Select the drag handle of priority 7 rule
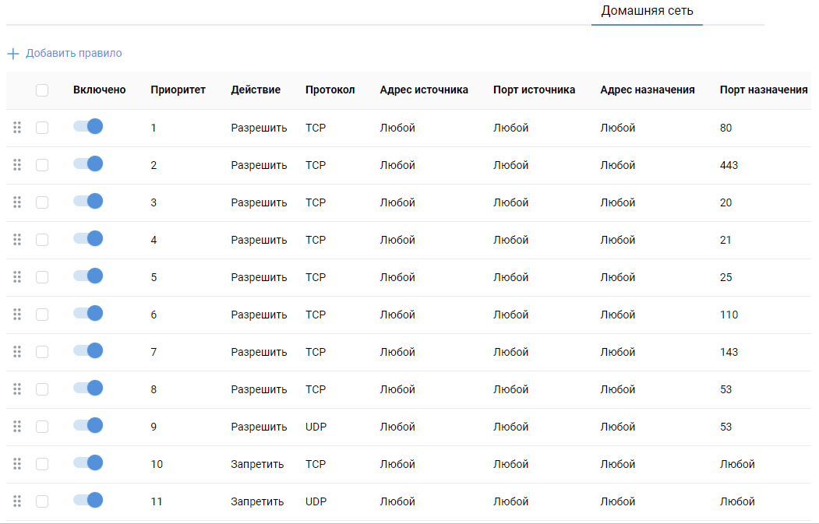Screen dimensions: 819x524 [x=17, y=352]
